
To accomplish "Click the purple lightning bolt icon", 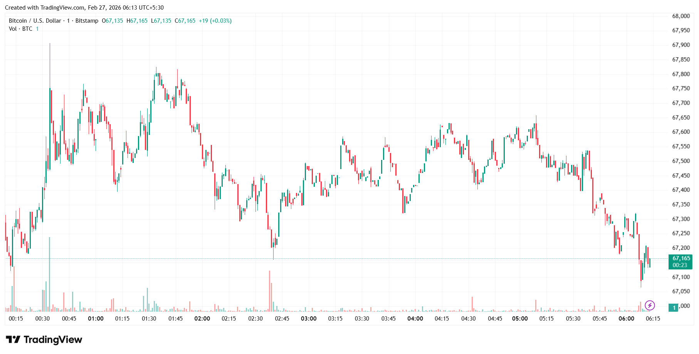I will coord(650,306).
